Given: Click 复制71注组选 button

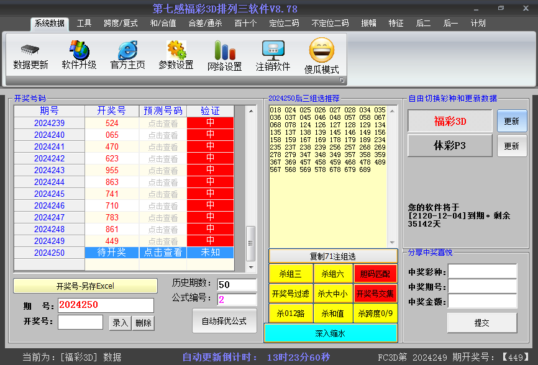Looking at the screenshot, I should coord(333,256).
